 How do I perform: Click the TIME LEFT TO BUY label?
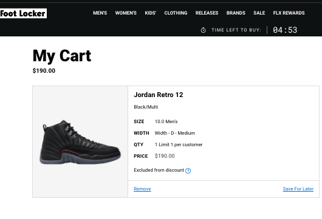click(236, 30)
